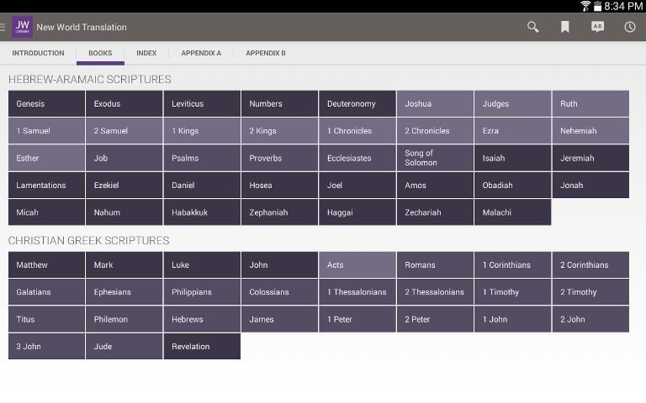
Task: Tap the Wi-Fi status icon
Action: [585, 6]
